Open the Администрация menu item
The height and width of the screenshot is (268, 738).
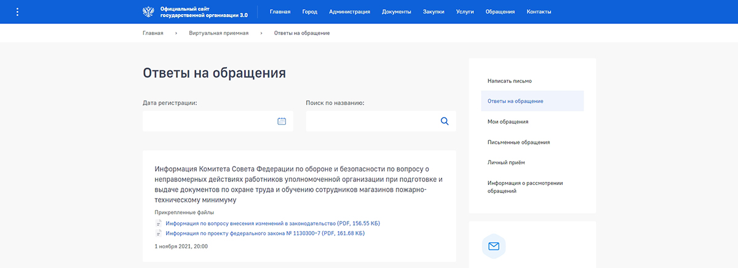click(x=349, y=12)
